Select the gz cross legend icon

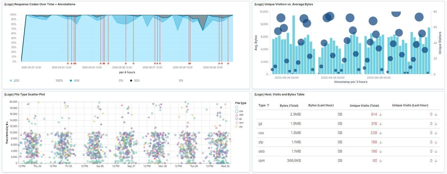236,119
